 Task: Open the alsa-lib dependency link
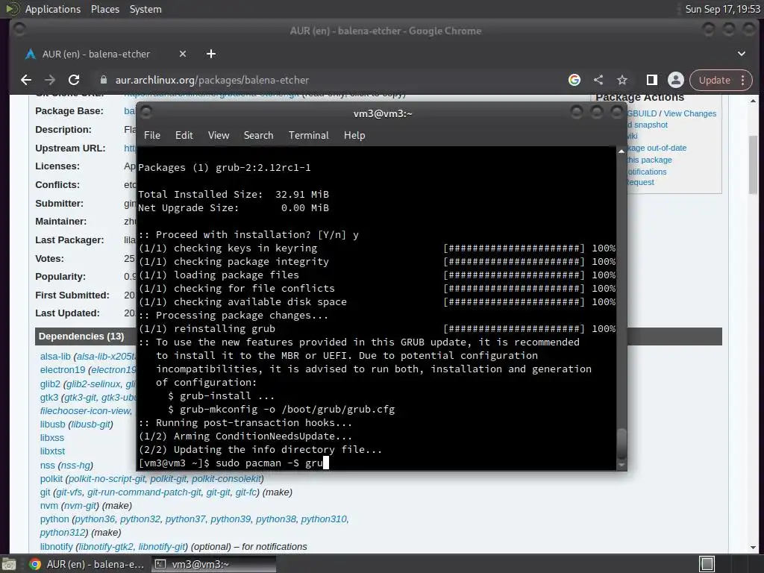coord(55,357)
